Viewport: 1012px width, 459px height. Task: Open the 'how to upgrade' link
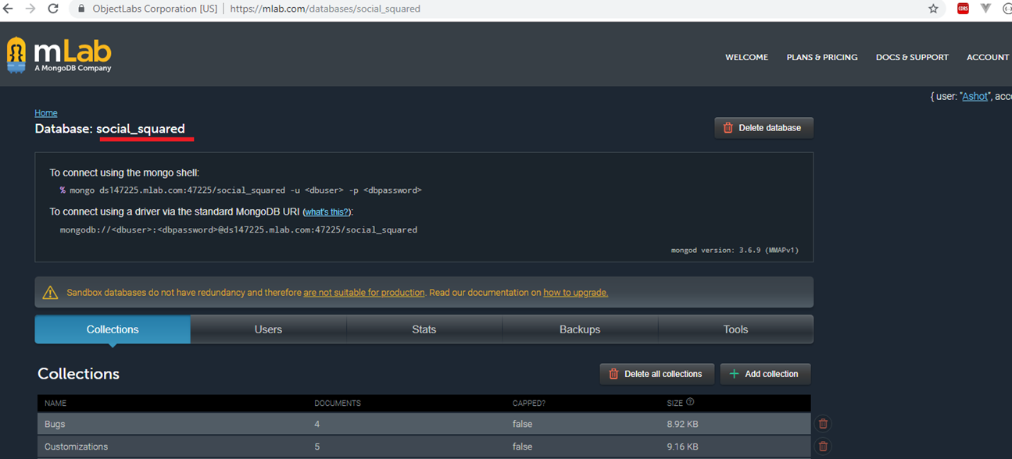(x=575, y=293)
